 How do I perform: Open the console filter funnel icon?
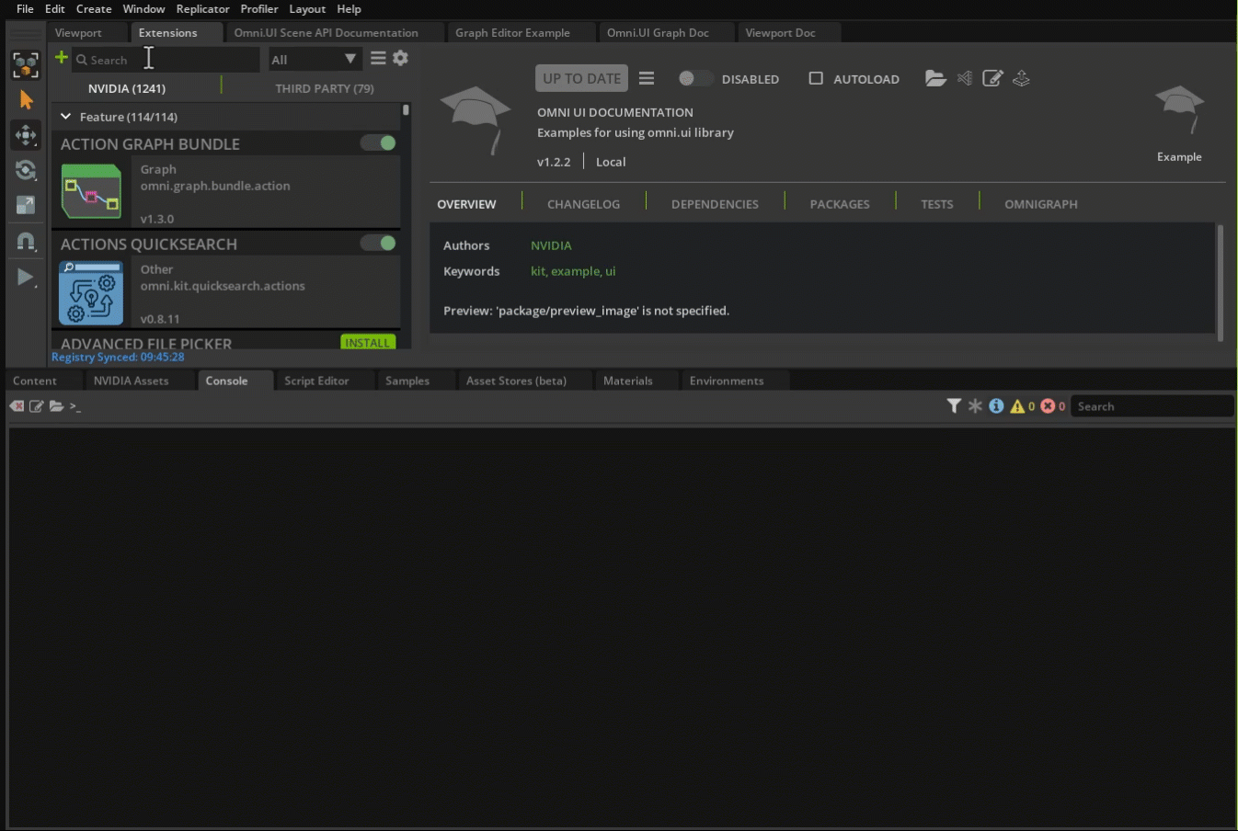954,405
